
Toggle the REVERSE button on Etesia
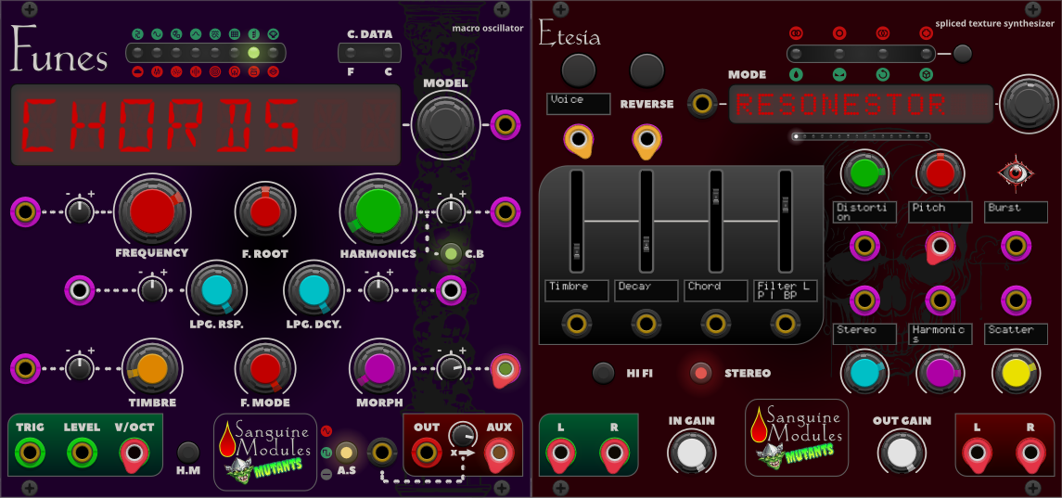click(x=646, y=69)
